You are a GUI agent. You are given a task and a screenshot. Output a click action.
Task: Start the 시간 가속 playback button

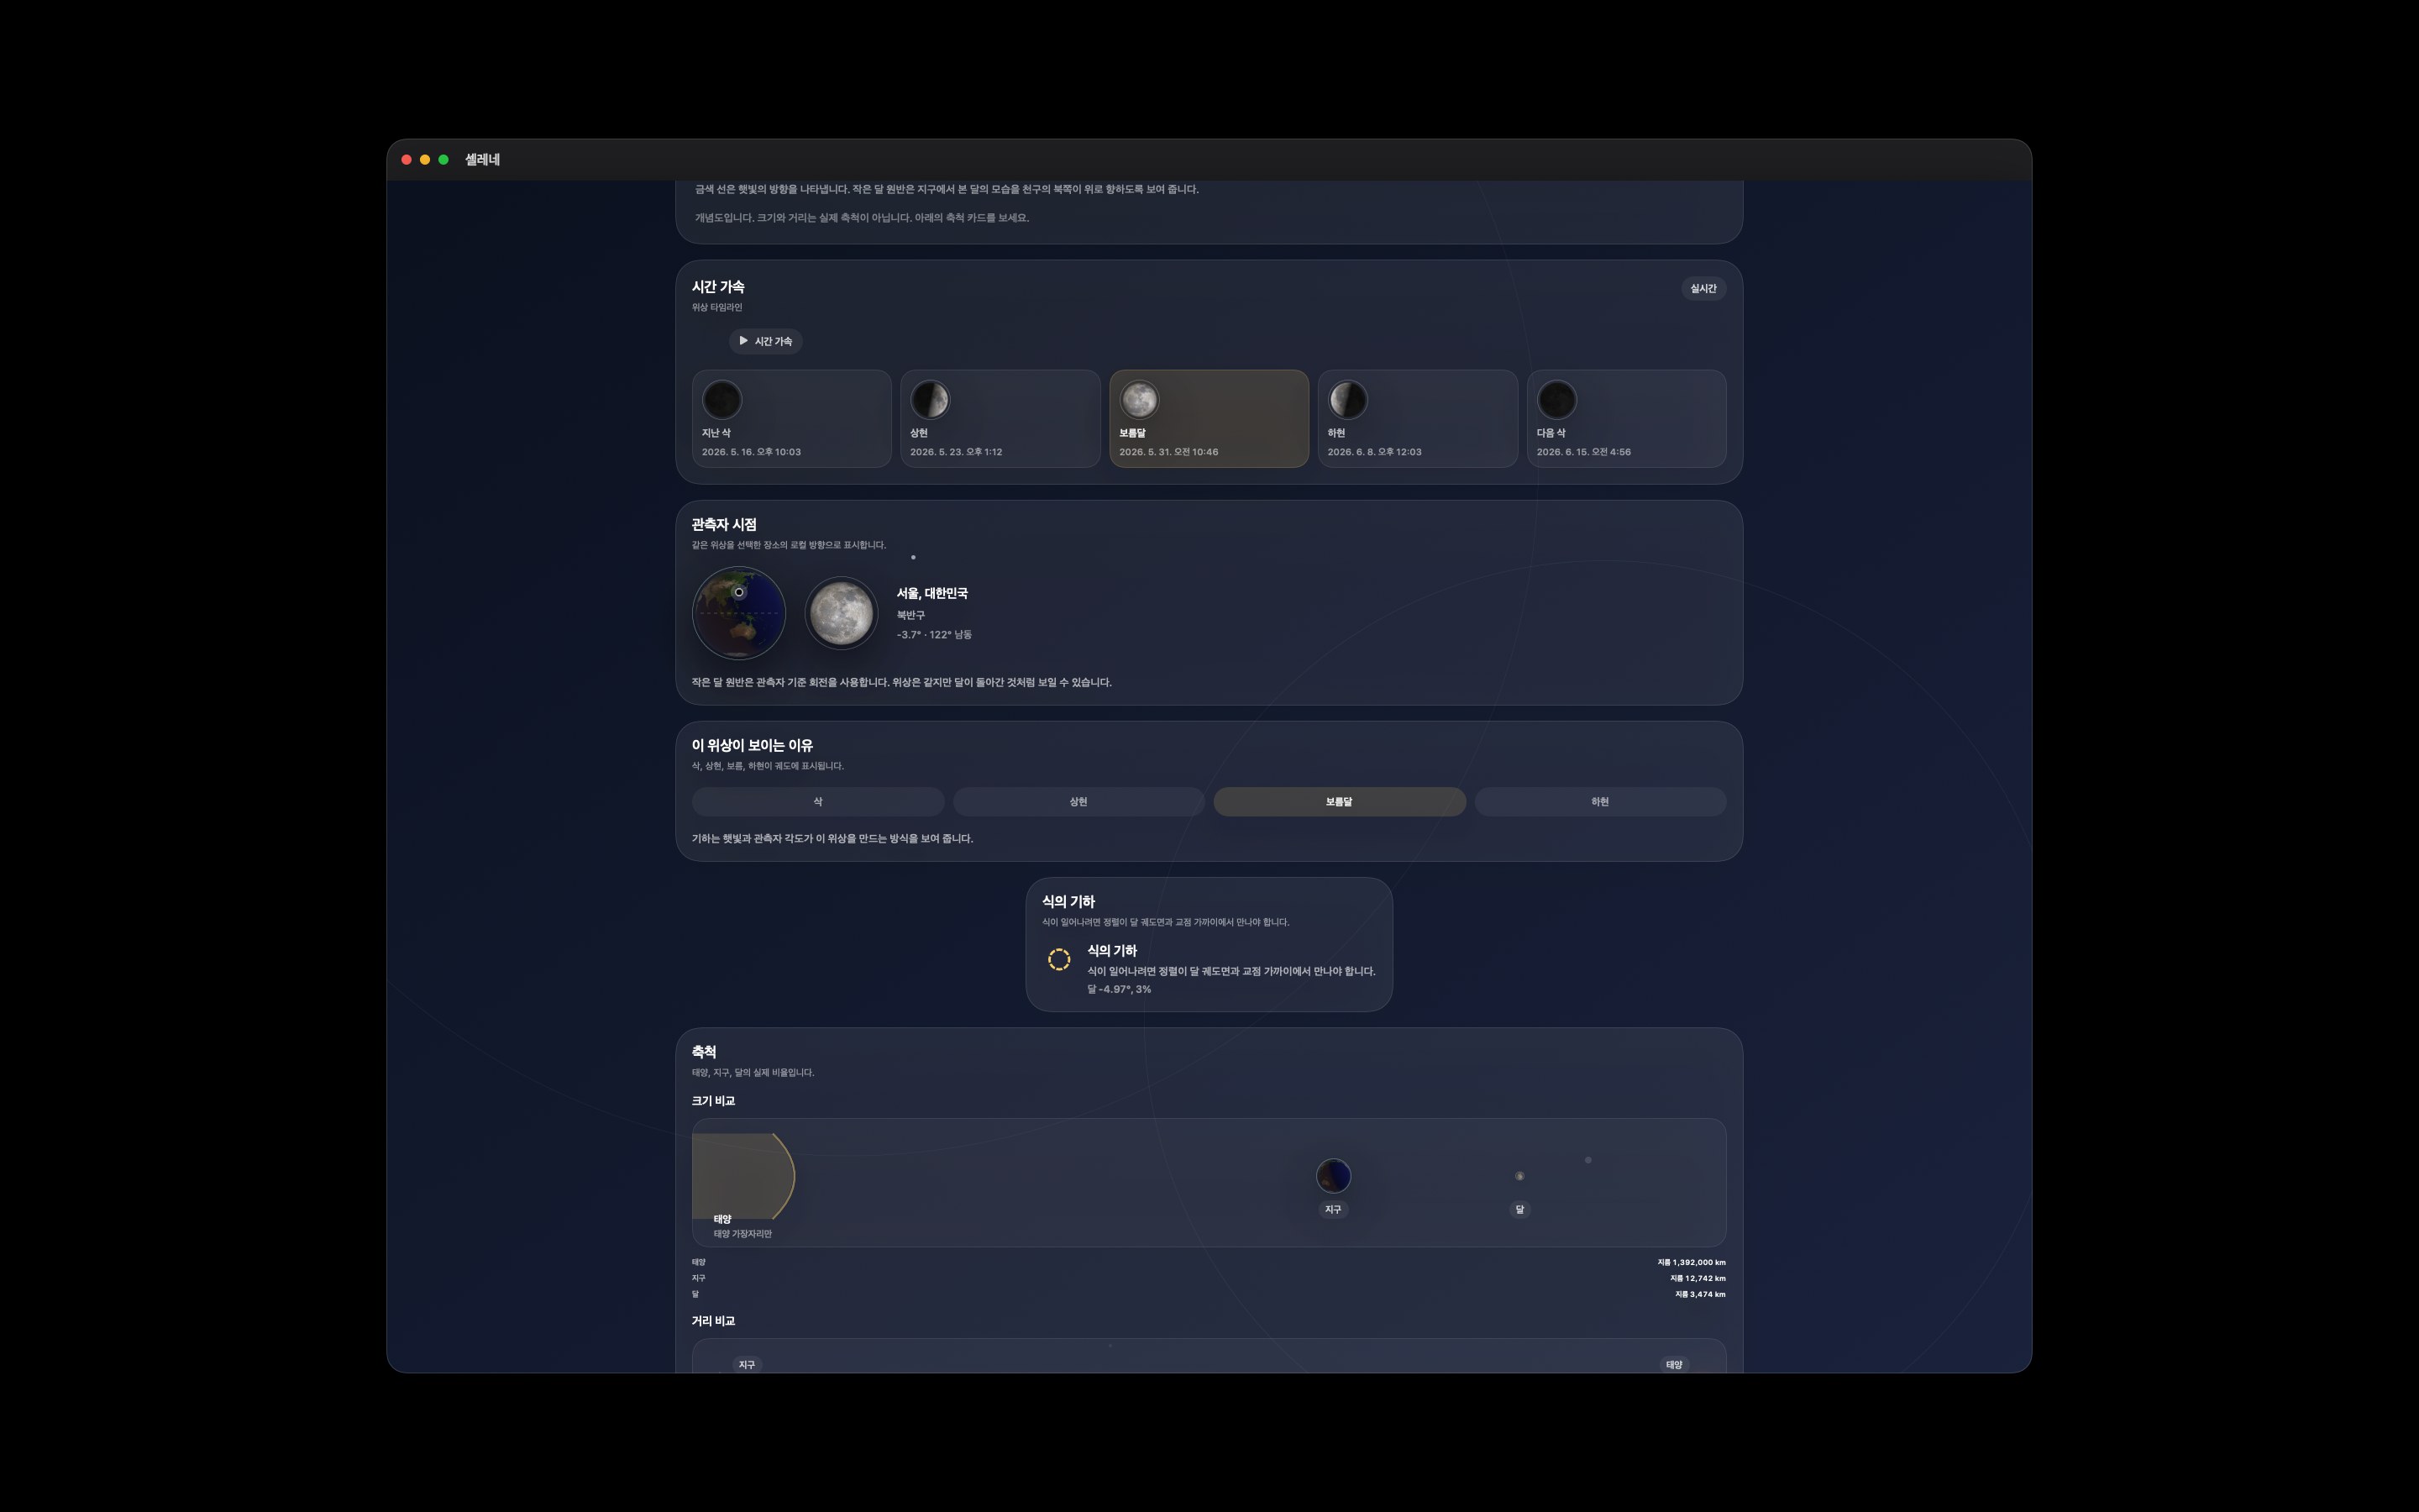[766, 341]
